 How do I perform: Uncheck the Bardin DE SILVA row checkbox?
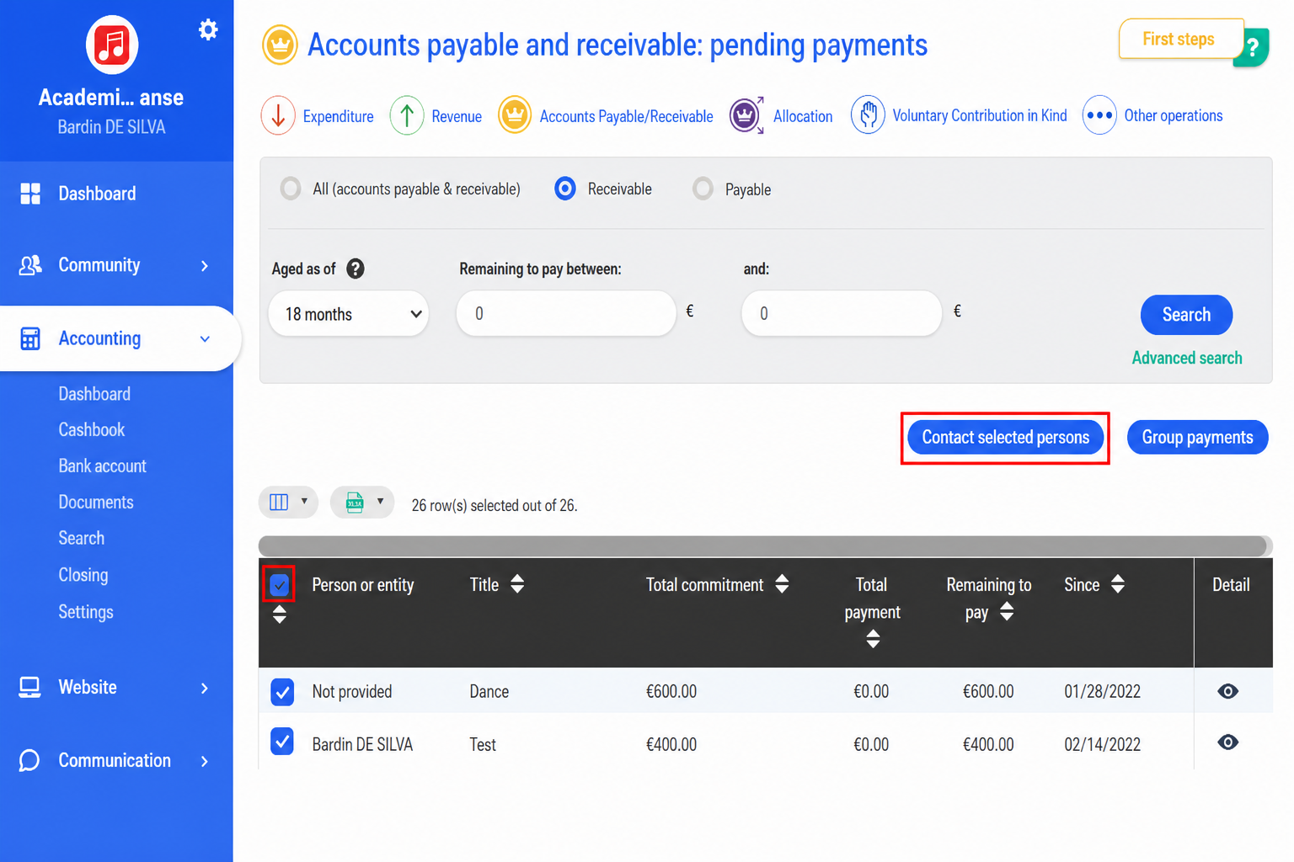pyautogui.click(x=282, y=742)
